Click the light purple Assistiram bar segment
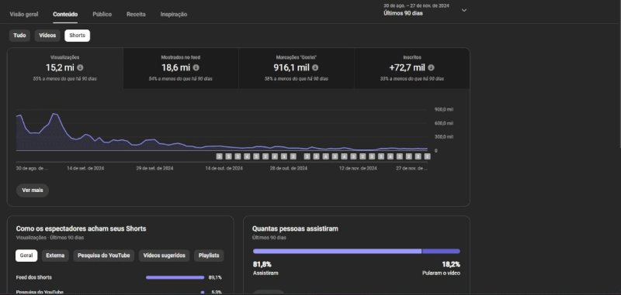This screenshot has height=295, width=621. tap(338, 251)
